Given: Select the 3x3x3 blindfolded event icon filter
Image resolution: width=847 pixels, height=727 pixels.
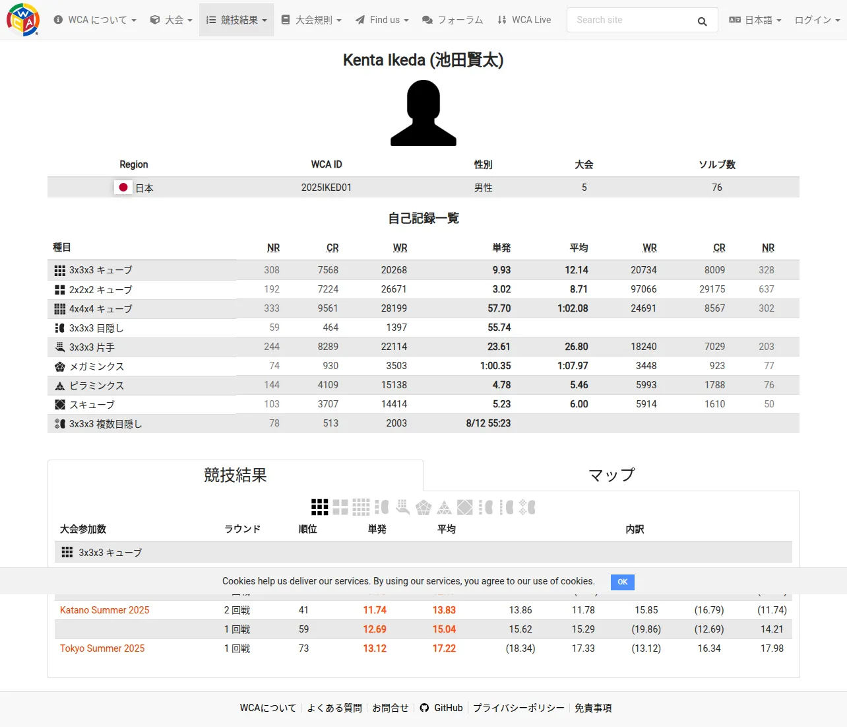Looking at the screenshot, I should click(x=382, y=507).
